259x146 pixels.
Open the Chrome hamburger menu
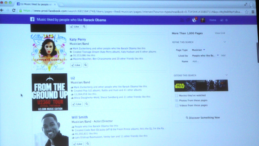point(253,12)
